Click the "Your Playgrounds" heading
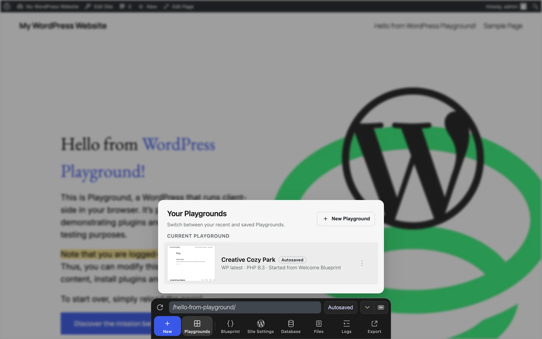This screenshot has height=339, width=542. pos(197,214)
